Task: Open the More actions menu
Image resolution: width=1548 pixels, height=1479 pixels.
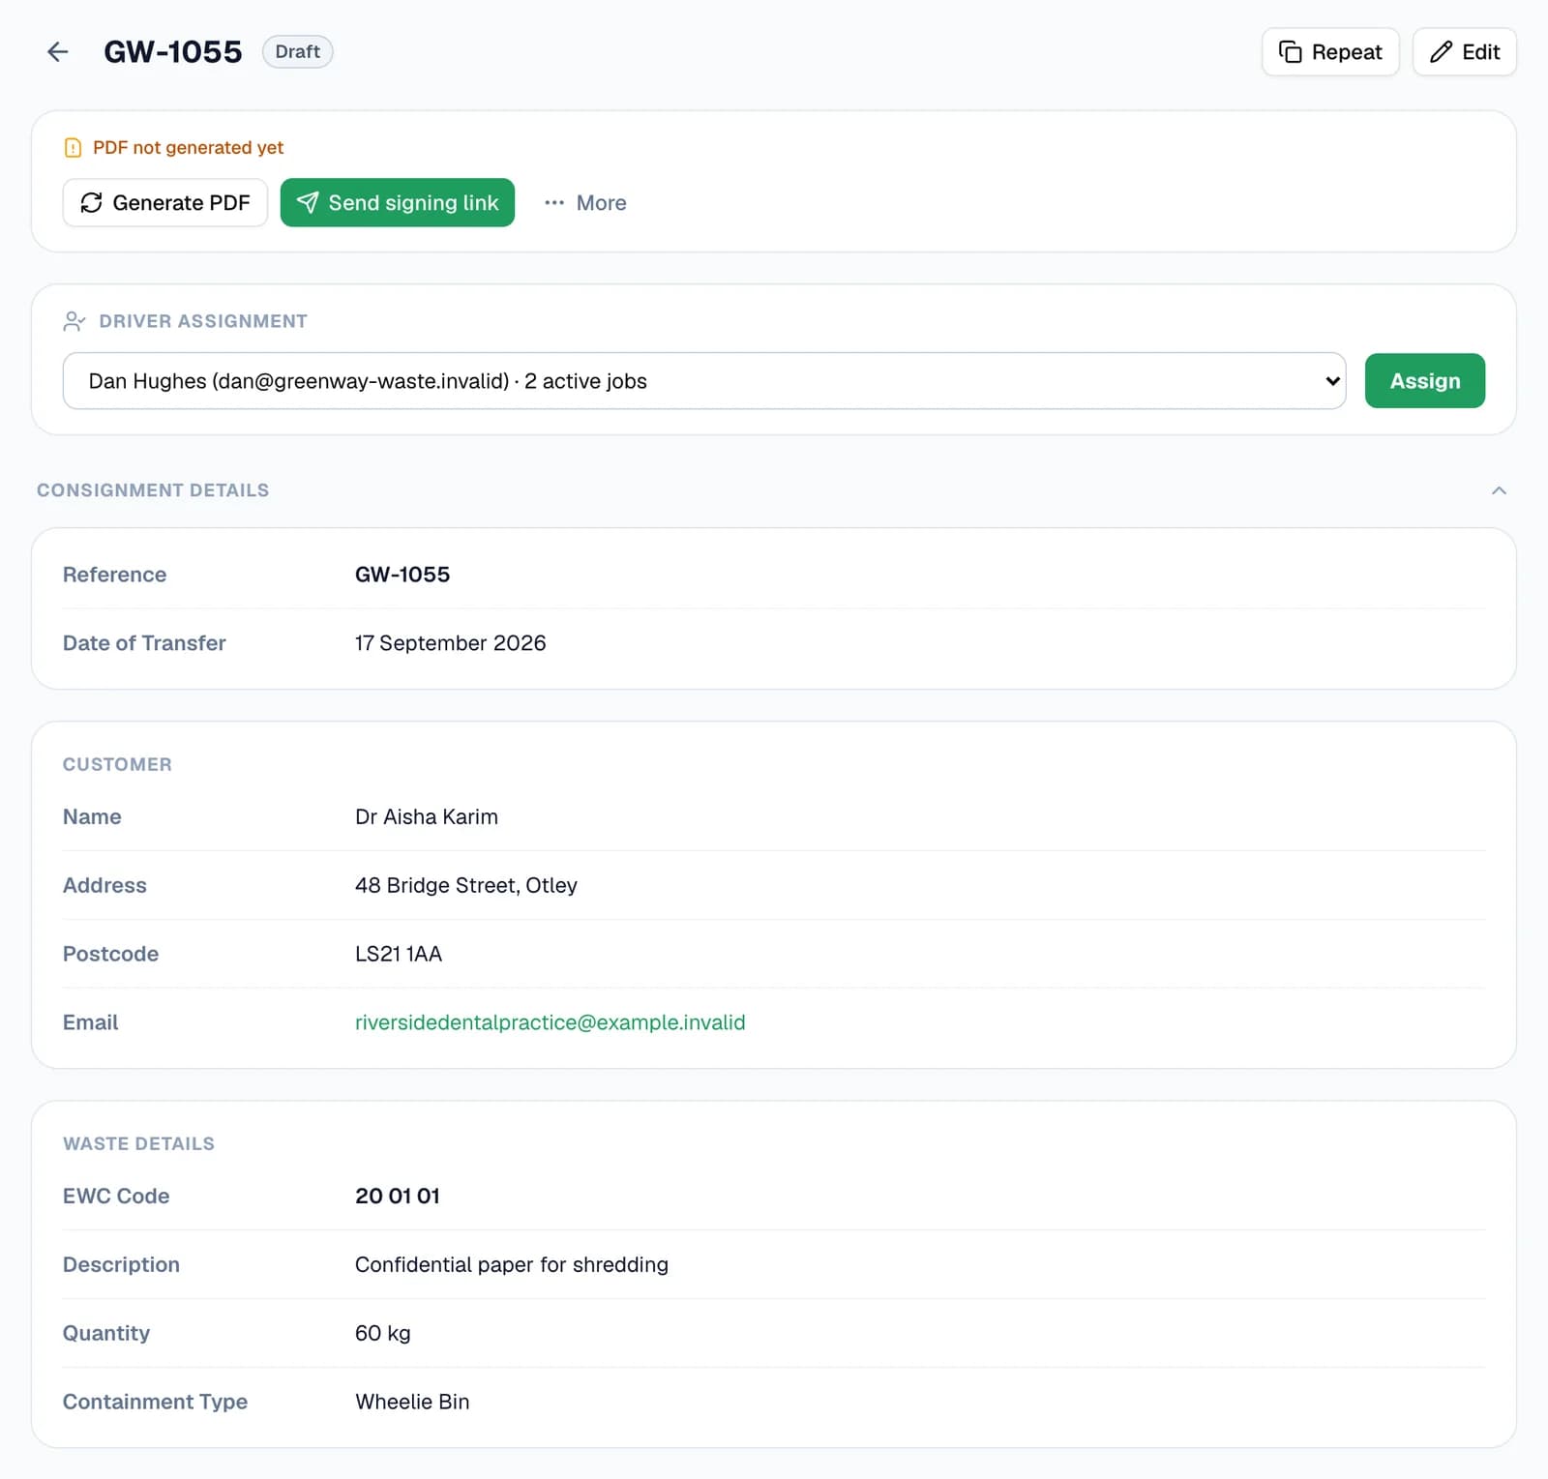Action: point(585,203)
